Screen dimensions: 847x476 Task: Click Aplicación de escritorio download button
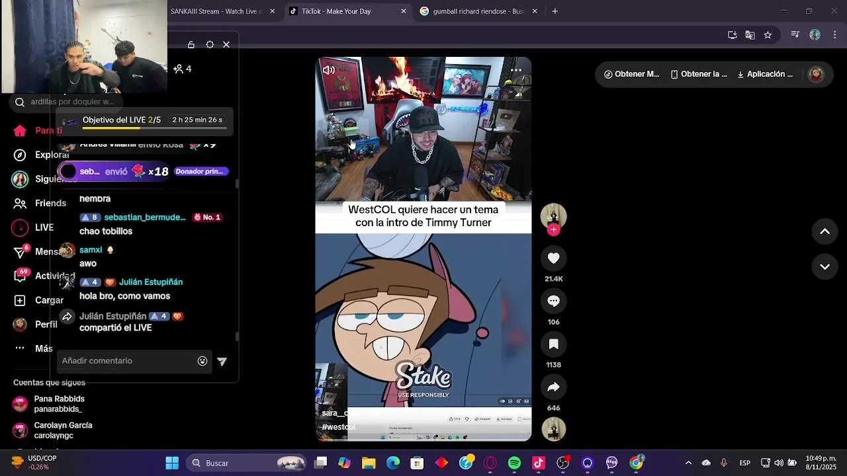[x=765, y=74]
